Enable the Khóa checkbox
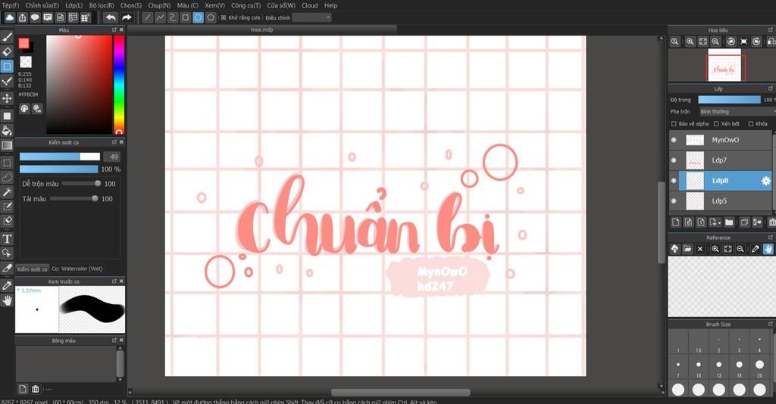This screenshot has width=776, height=404. tap(751, 124)
